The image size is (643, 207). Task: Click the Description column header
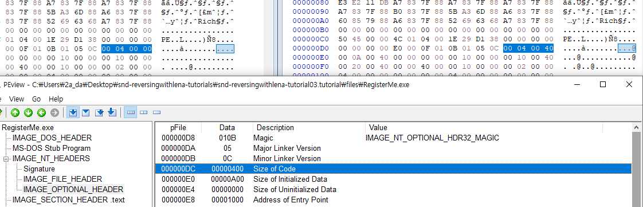point(309,128)
